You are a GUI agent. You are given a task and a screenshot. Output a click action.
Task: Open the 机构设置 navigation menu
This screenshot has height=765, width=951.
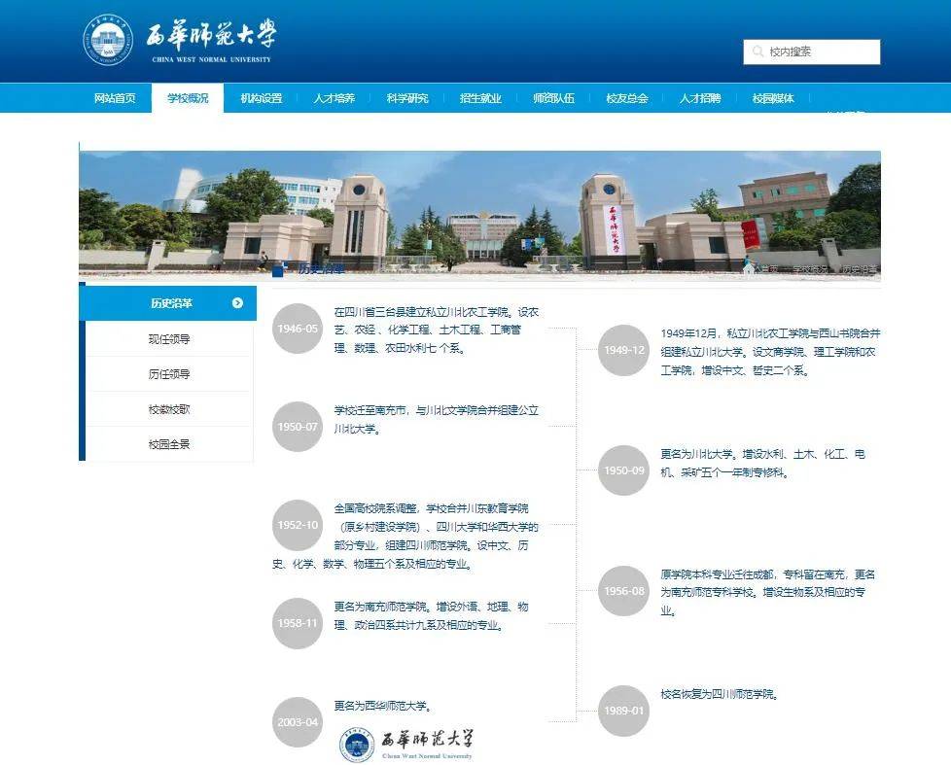point(262,98)
